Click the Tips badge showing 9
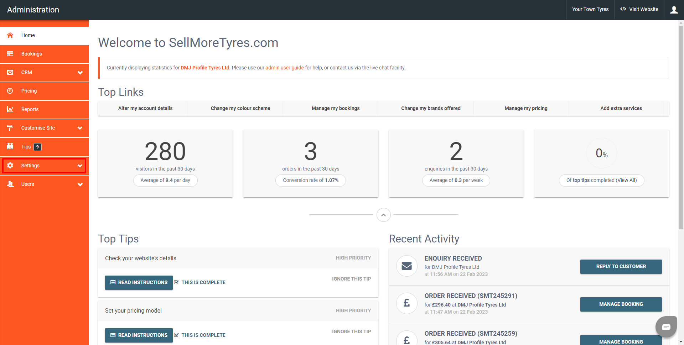 tap(37, 147)
